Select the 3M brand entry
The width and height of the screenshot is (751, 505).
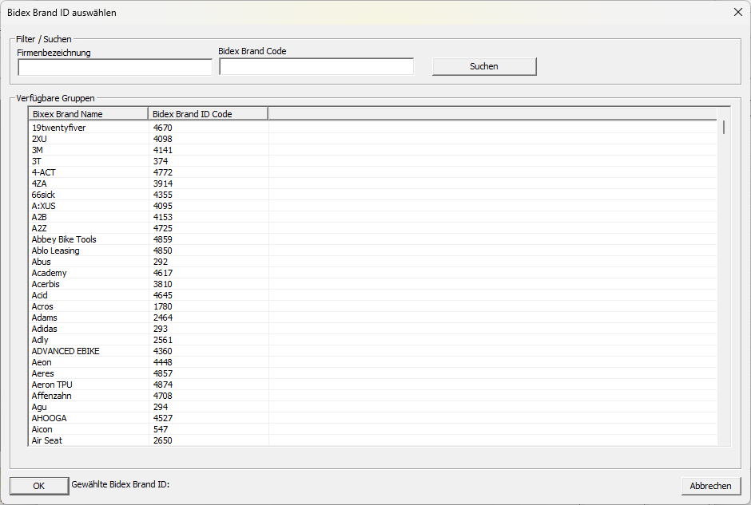372,150
